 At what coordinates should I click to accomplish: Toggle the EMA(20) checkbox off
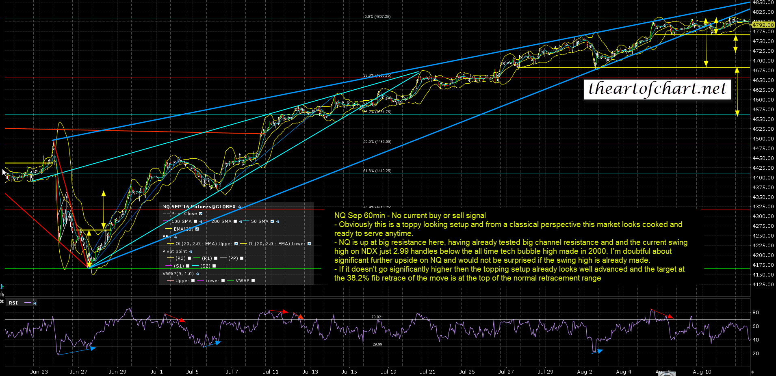pyautogui.click(x=197, y=229)
